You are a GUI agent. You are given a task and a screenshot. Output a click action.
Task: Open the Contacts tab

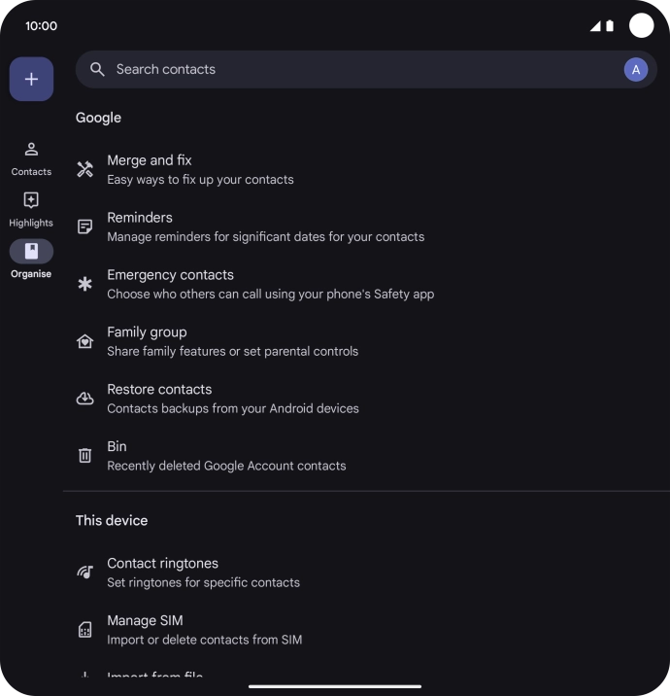pyautogui.click(x=31, y=158)
